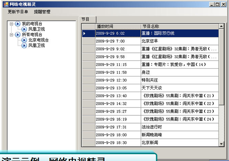229x161 pixels.
Task: Select the time cell 2009-9-29 16:19
Action: point(118,119)
